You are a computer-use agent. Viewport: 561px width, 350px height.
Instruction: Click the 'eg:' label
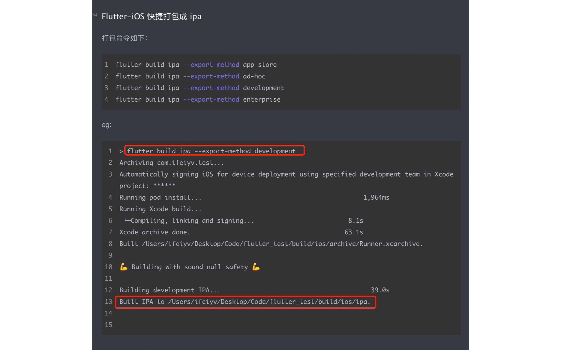(x=106, y=125)
